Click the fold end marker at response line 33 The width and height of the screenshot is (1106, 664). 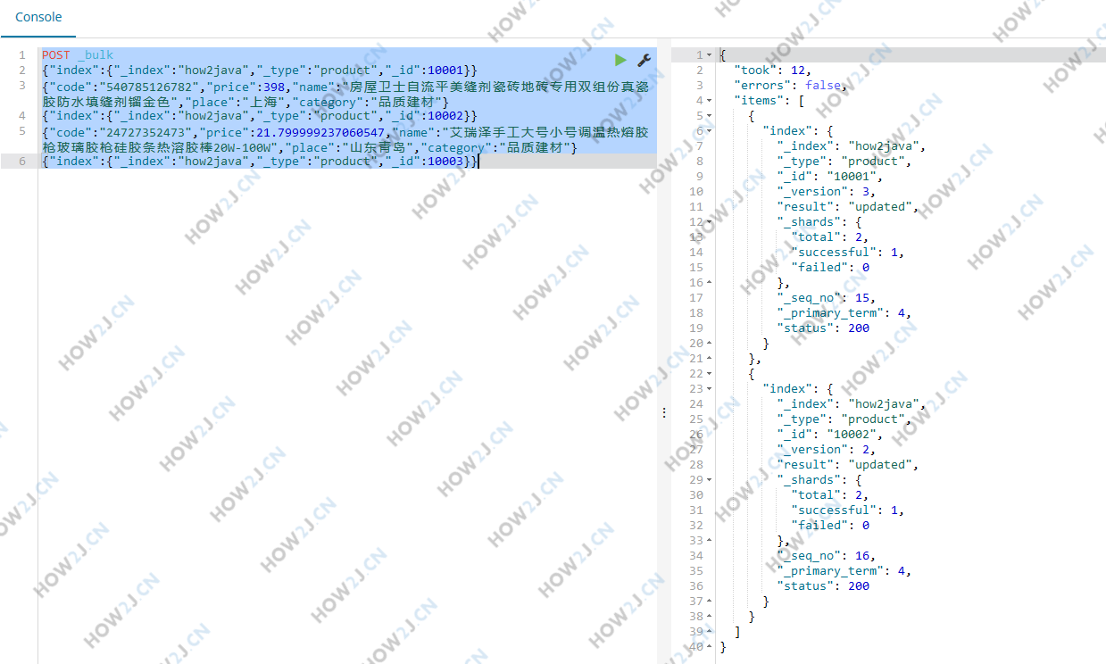click(x=710, y=541)
